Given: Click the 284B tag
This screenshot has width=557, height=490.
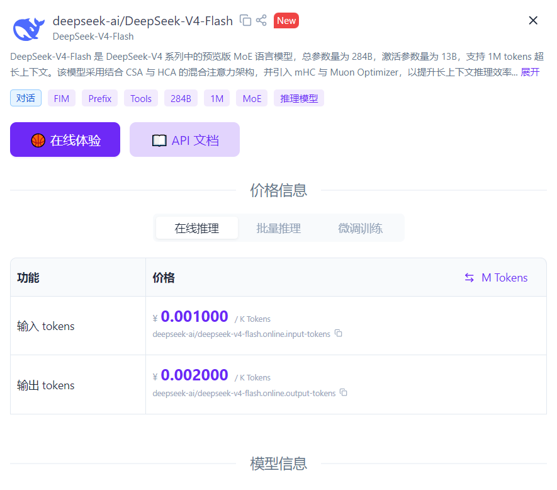Looking at the screenshot, I should tap(181, 98).
